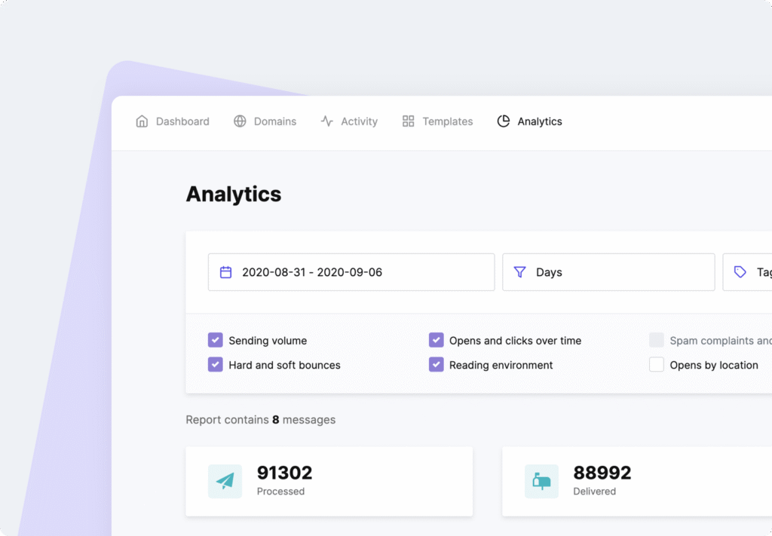Click the calendar icon in date field
The width and height of the screenshot is (772, 536).
225,272
